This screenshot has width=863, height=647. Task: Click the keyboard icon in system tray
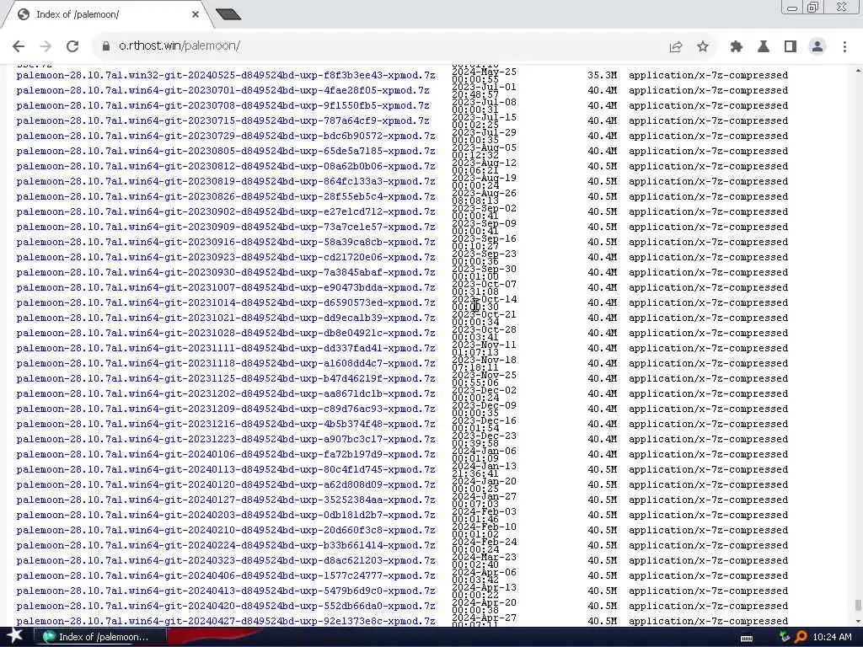(x=747, y=638)
